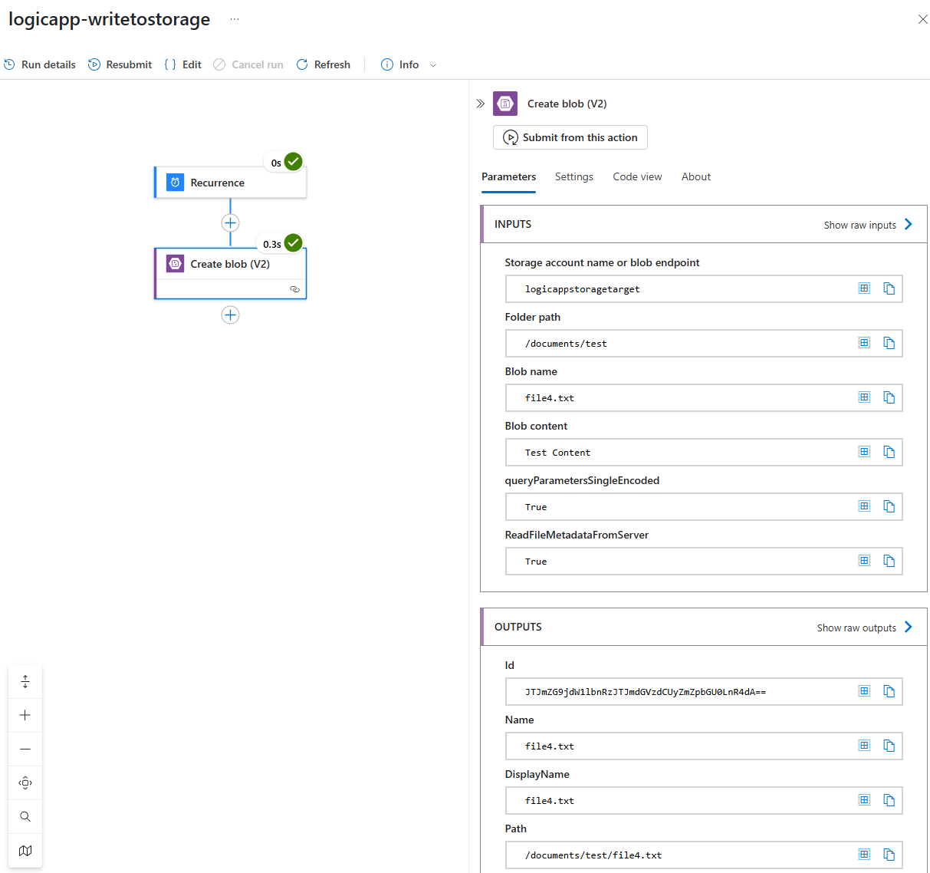This screenshot has height=873, width=930.
Task: Click the fit to view canvas icon
Action: [x=25, y=782]
